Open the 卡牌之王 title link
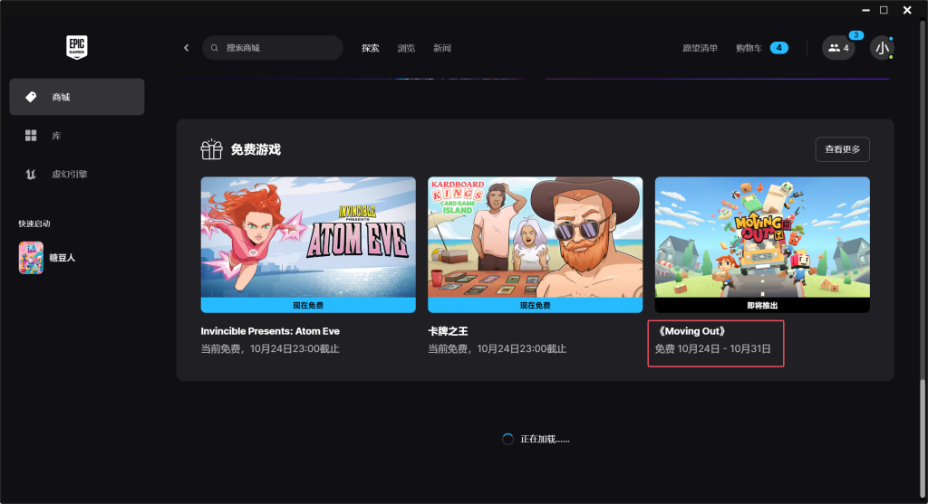The width and height of the screenshot is (928, 504). [448, 331]
